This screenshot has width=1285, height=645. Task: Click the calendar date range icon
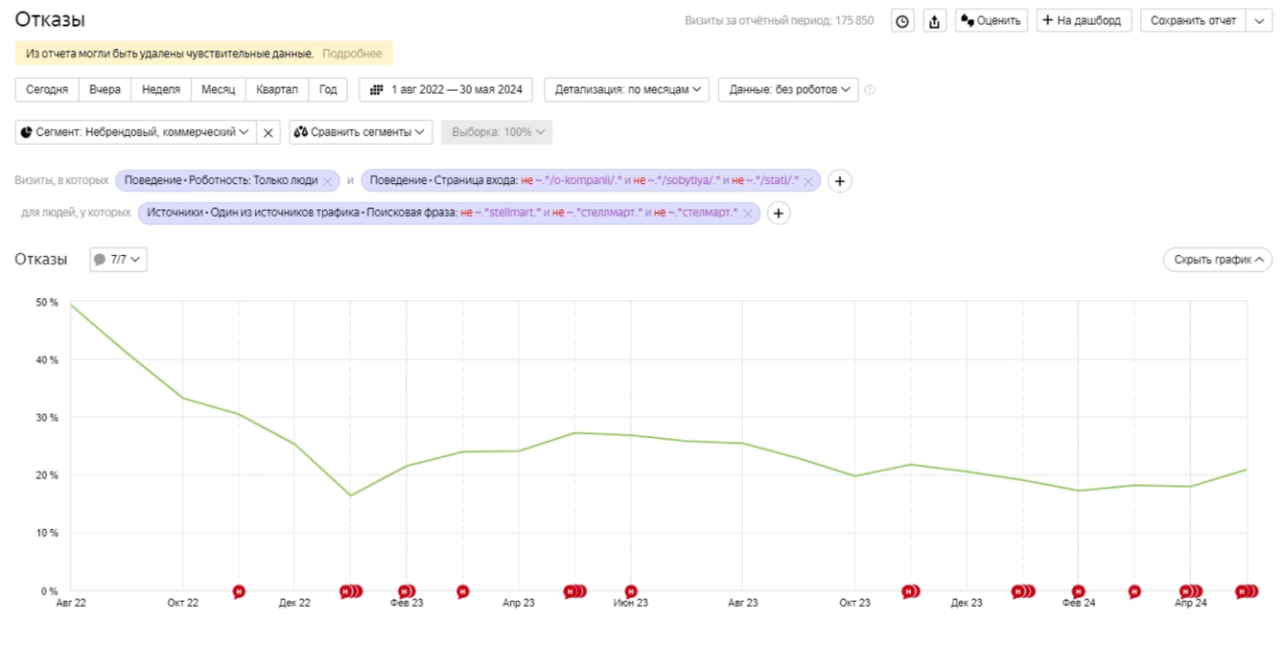(x=377, y=90)
